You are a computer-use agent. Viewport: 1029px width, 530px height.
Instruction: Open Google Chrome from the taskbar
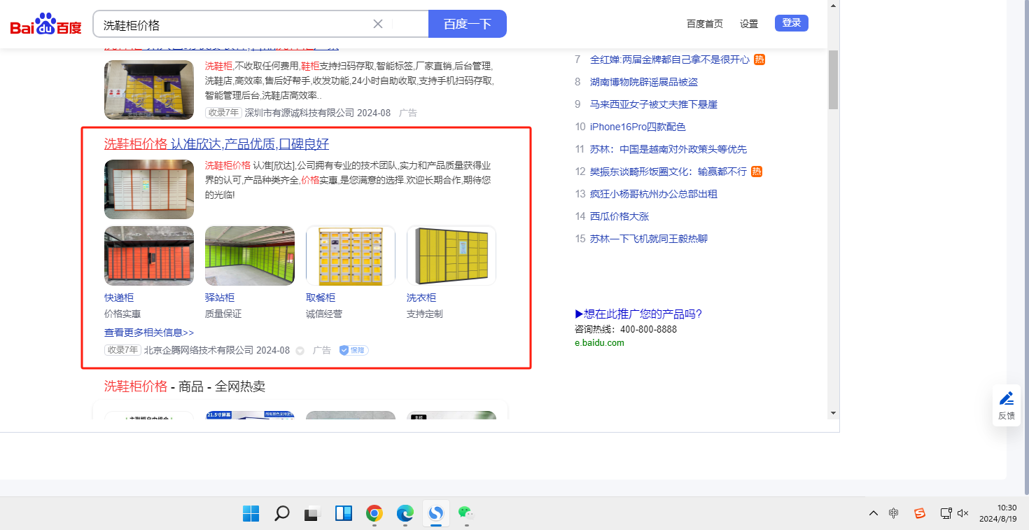pyautogui.click(x=374, y=514)
